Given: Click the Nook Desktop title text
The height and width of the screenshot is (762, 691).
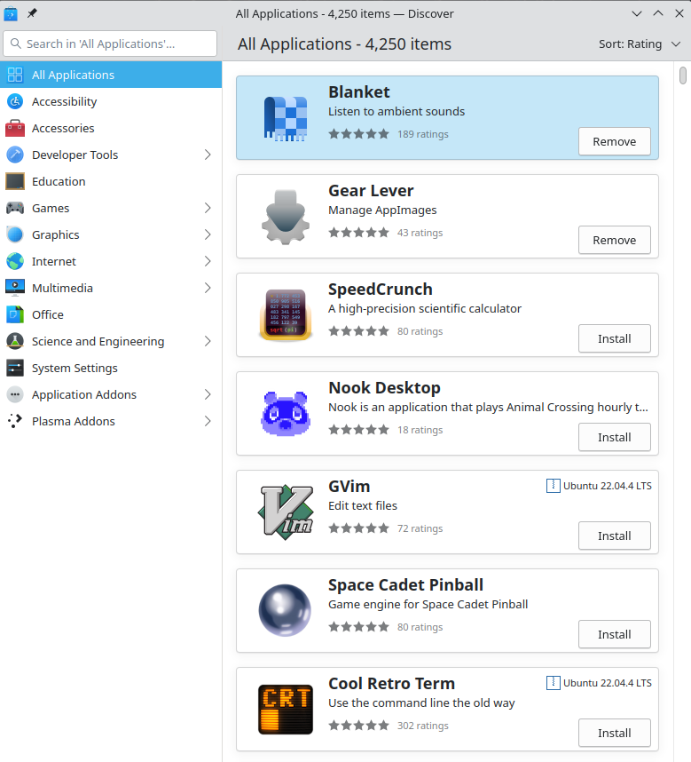Looking at the screenshot, I should [x=384, y=388].
